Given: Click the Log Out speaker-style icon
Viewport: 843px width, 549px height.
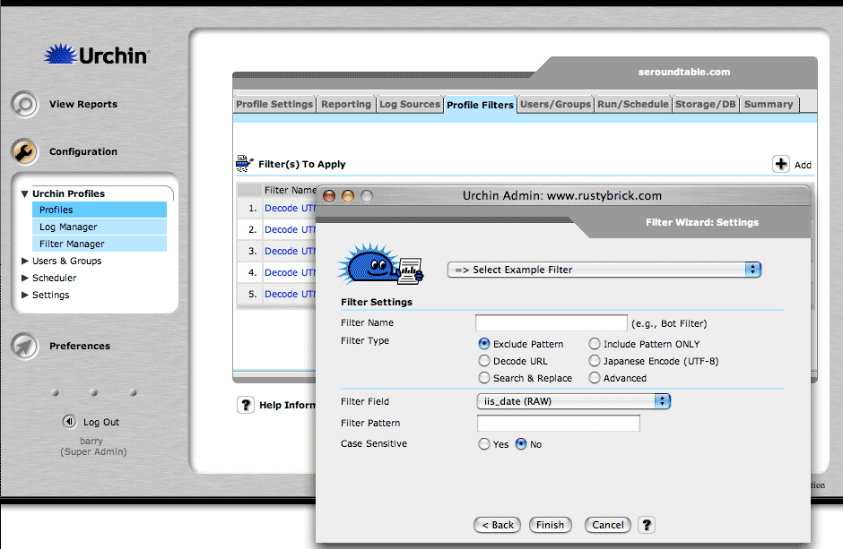Looking at the screenshot, I should pos(69,421).
